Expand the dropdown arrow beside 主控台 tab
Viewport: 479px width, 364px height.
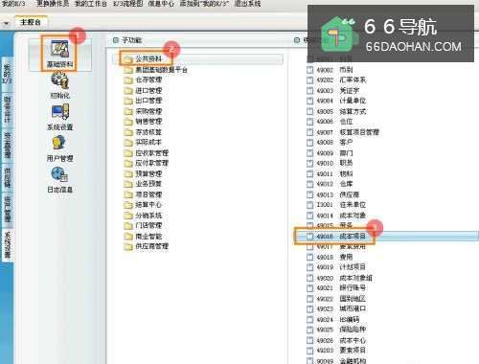[6, 23]
